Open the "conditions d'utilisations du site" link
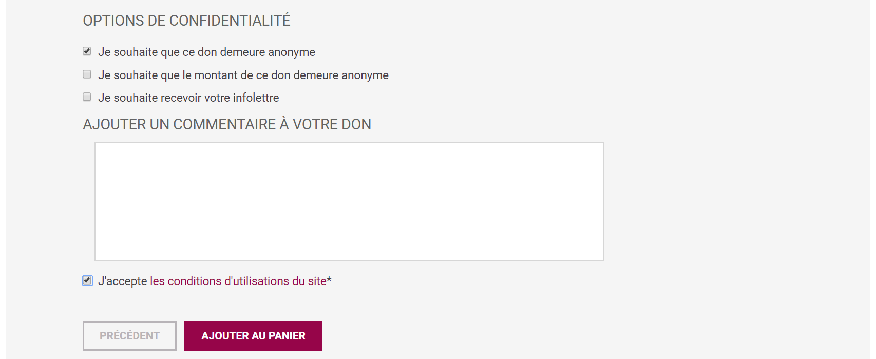 coord(238,281)
